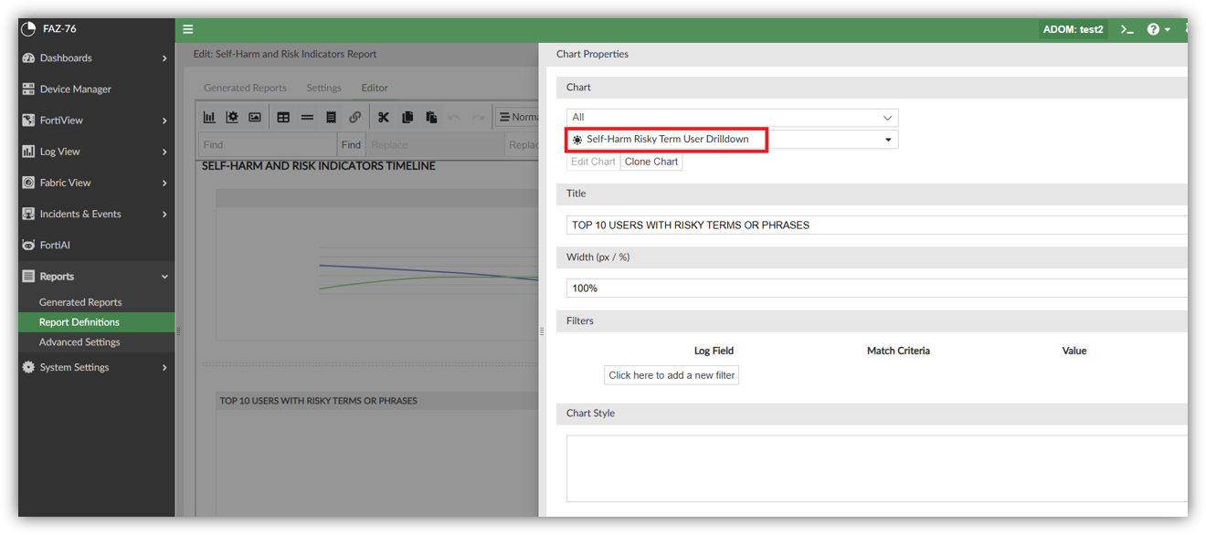Open the help dropdown arrow

click(x=1168, y=30)
